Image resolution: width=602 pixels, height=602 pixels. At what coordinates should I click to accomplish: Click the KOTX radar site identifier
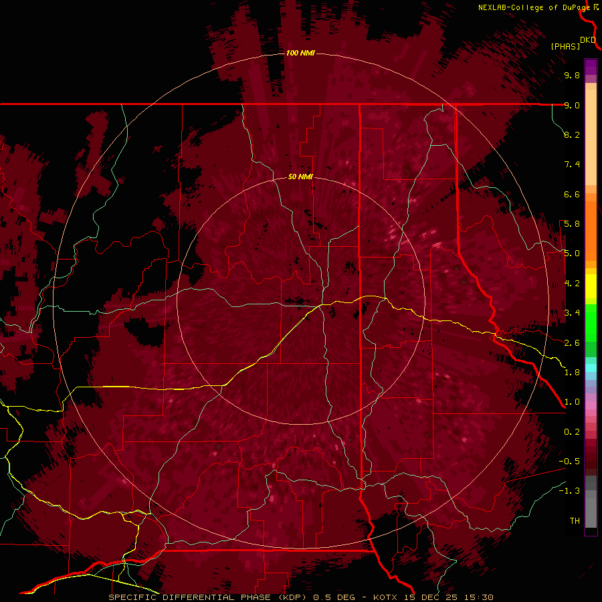[x=386, y=597]
